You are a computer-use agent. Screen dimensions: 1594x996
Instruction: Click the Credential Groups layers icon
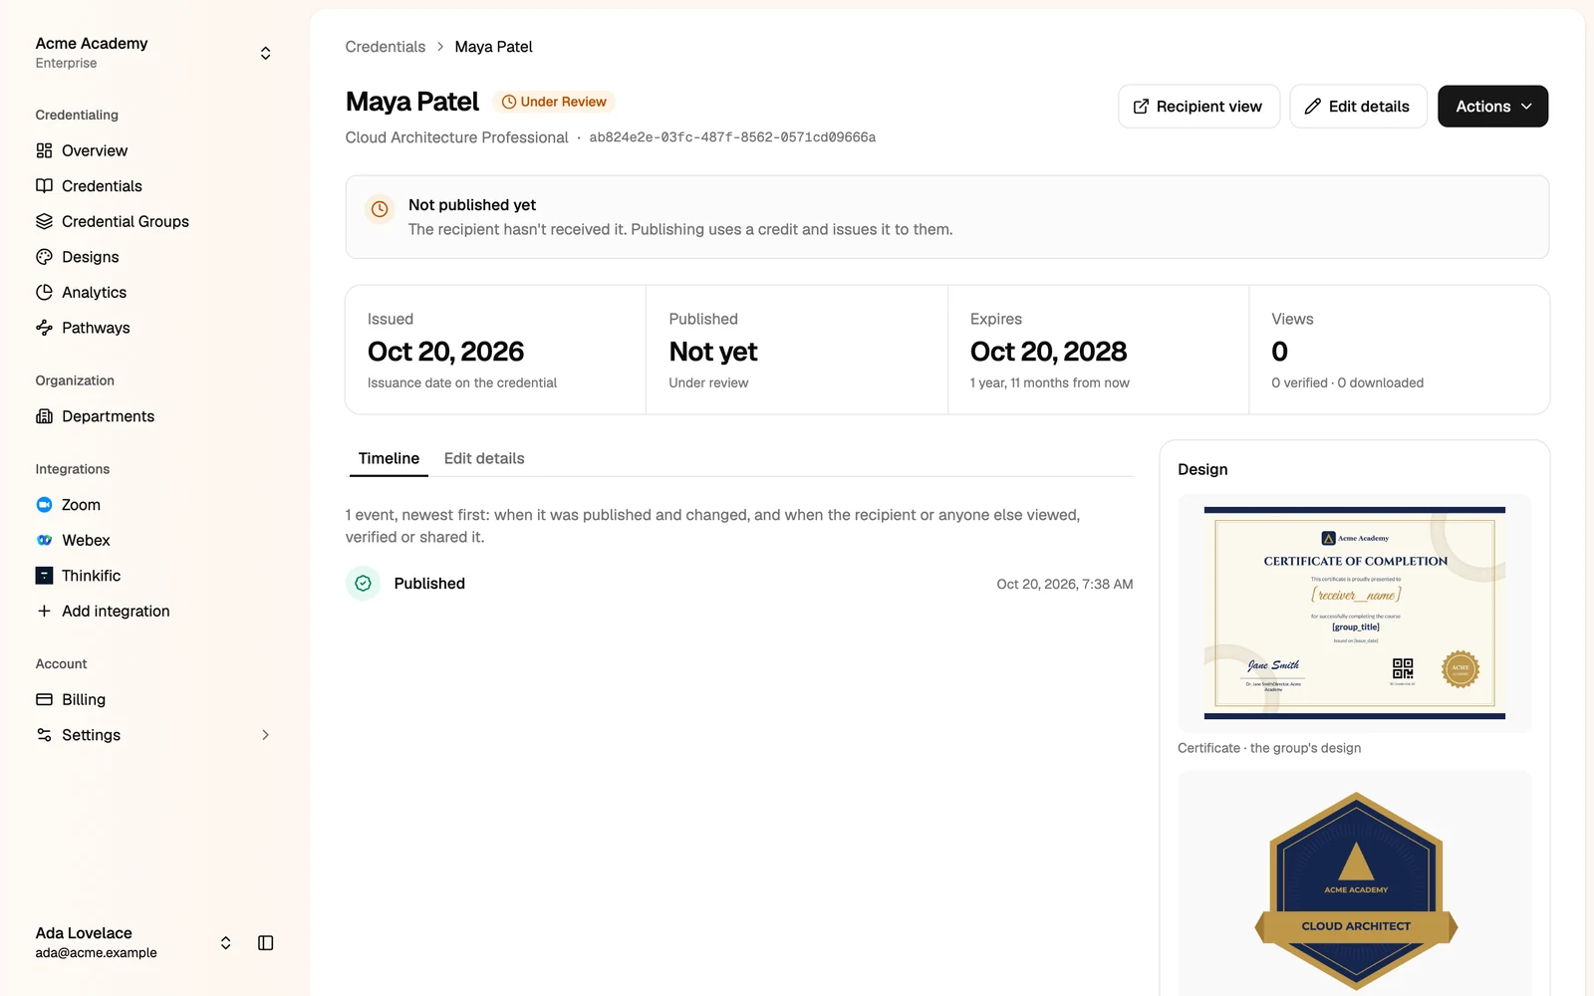coord(44,221)
